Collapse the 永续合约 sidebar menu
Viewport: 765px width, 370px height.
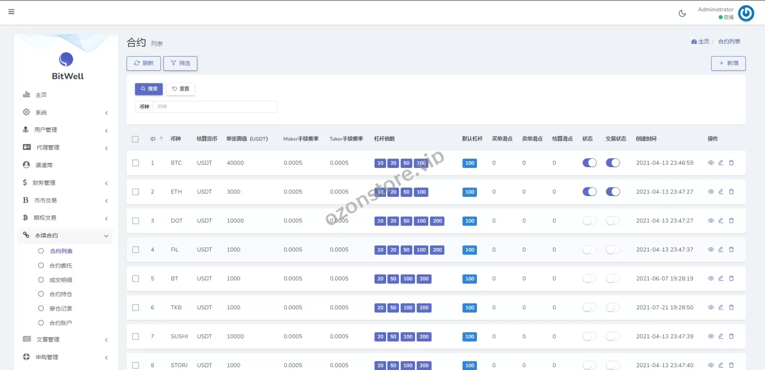tap(65, 235)
